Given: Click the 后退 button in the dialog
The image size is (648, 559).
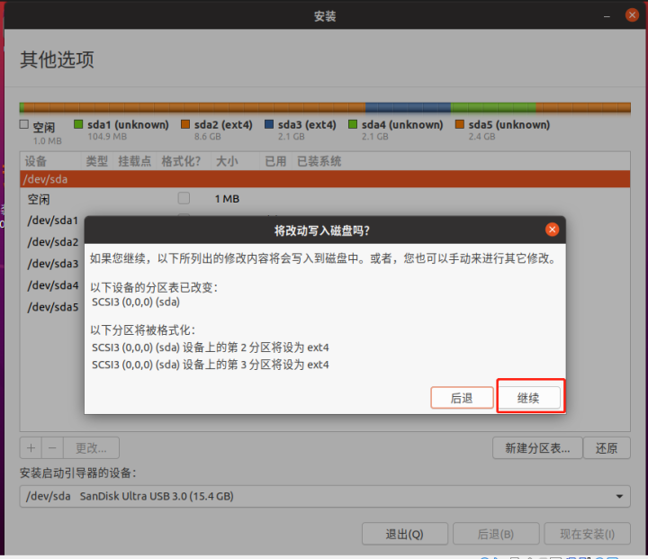Looking at the screenshot, I should [462, 398].
